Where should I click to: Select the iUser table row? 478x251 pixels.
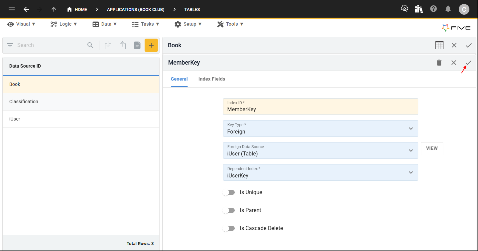coord(81,119)
